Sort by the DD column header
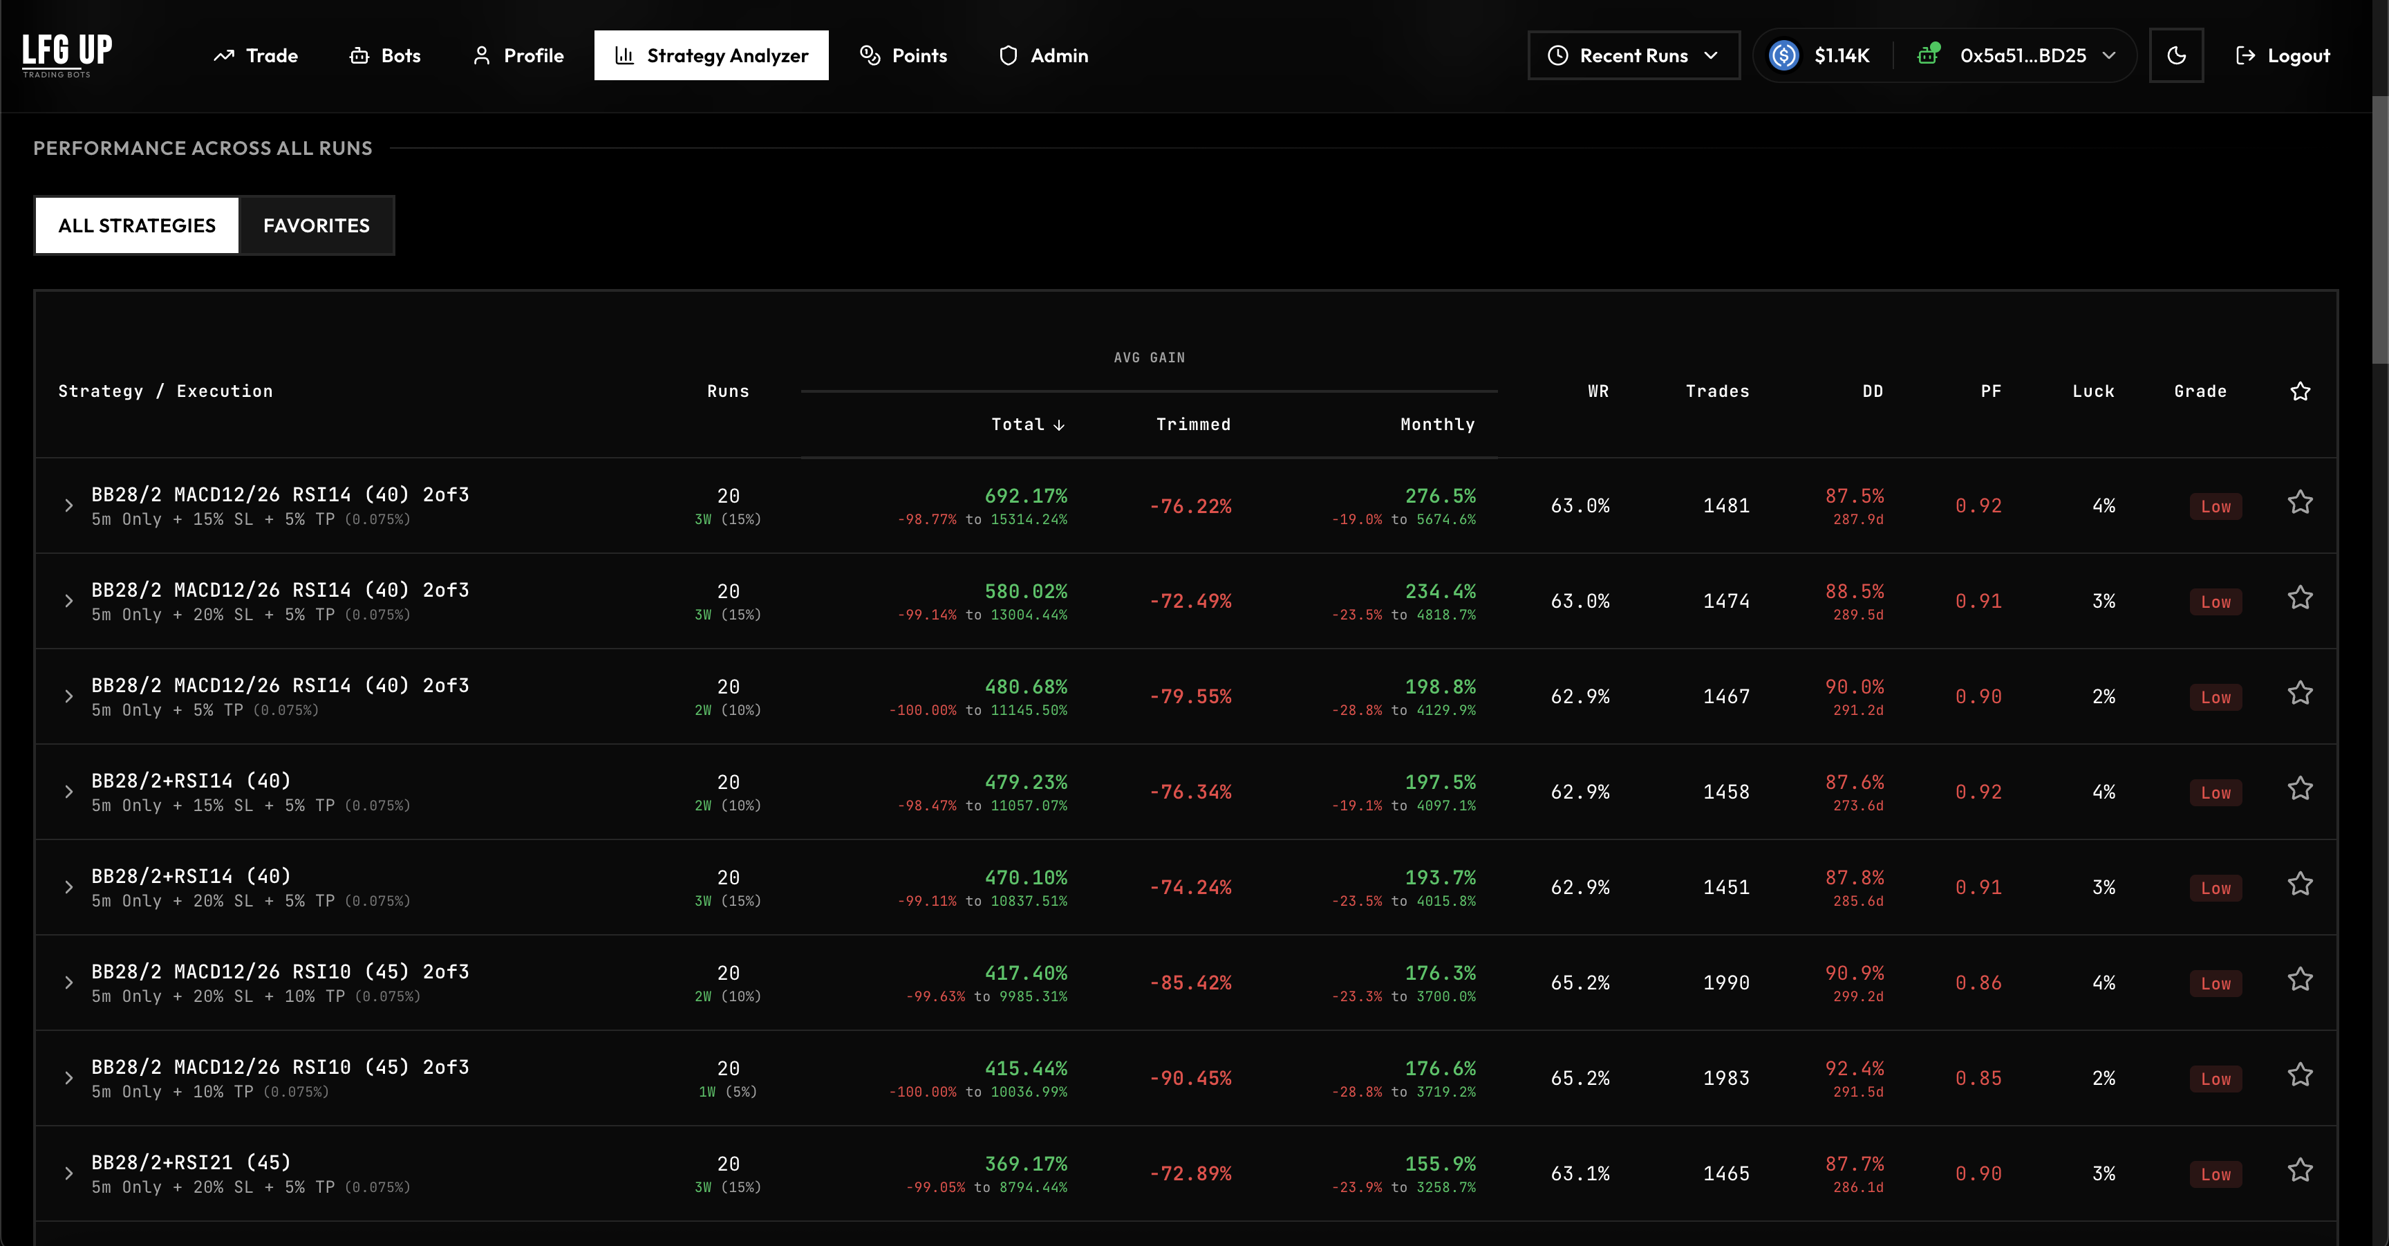2389x1246 pixels. coord(1873,391)
